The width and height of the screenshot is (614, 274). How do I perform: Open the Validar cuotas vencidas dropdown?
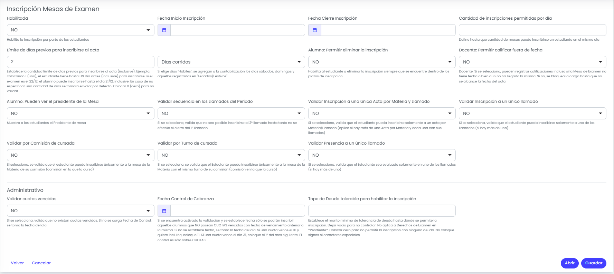(x=81, y=211)
